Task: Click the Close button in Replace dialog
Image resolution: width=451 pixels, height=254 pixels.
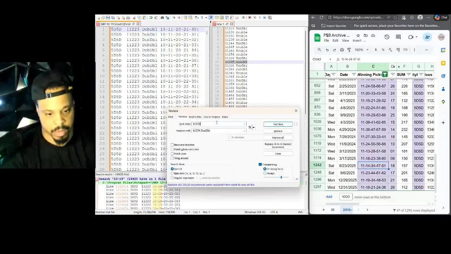Action: [278, 154]
